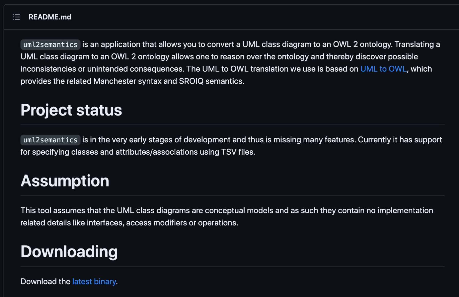The height and width of the screenshot is (297, 459).
Task: Click the uml2semantics code tag in the intro paragraph
Action: [x=50, y=45]
